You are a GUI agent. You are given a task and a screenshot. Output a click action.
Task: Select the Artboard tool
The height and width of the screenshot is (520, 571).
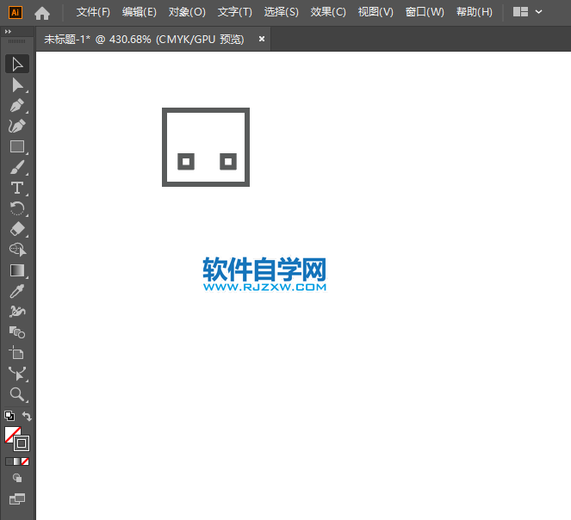tap(17, 353)
